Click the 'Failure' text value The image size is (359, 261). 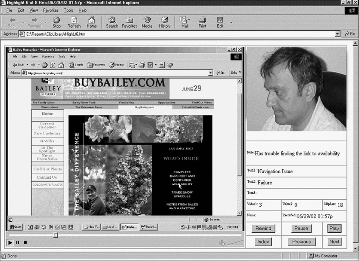[x=265, y=183]
